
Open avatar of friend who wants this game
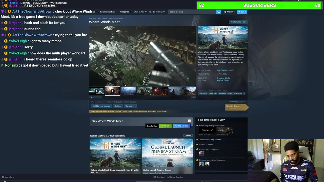click(x=201, y=153)
